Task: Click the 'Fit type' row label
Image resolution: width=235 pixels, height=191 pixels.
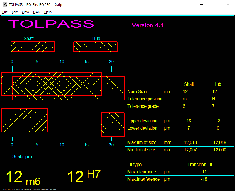Action: coord(134,164)
